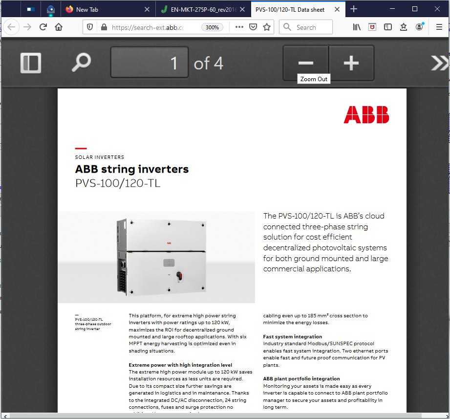
Task: Go to the Firefox home page
Action: pos(59,27)
